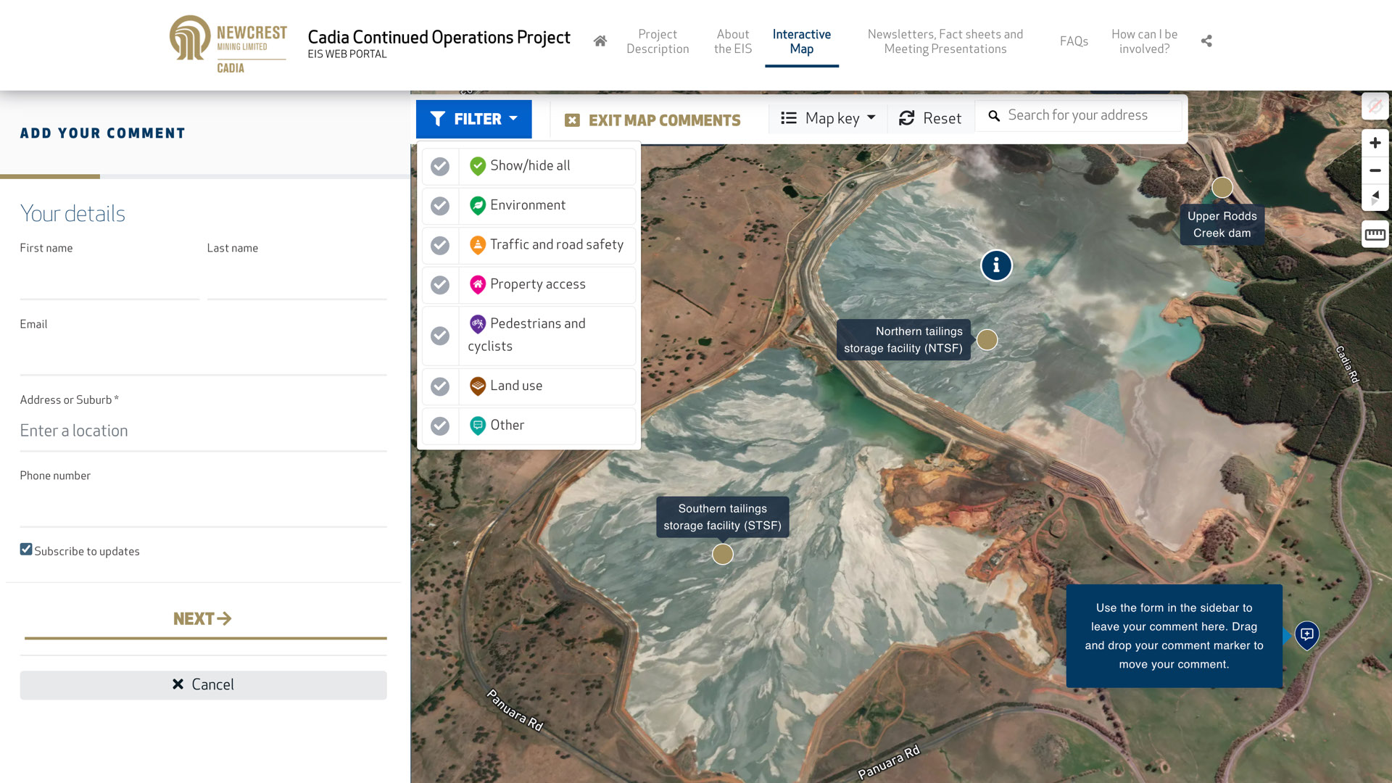Toggle the Land use filter checkmark
Screen dimensions: 1392x783
(440, 386)
